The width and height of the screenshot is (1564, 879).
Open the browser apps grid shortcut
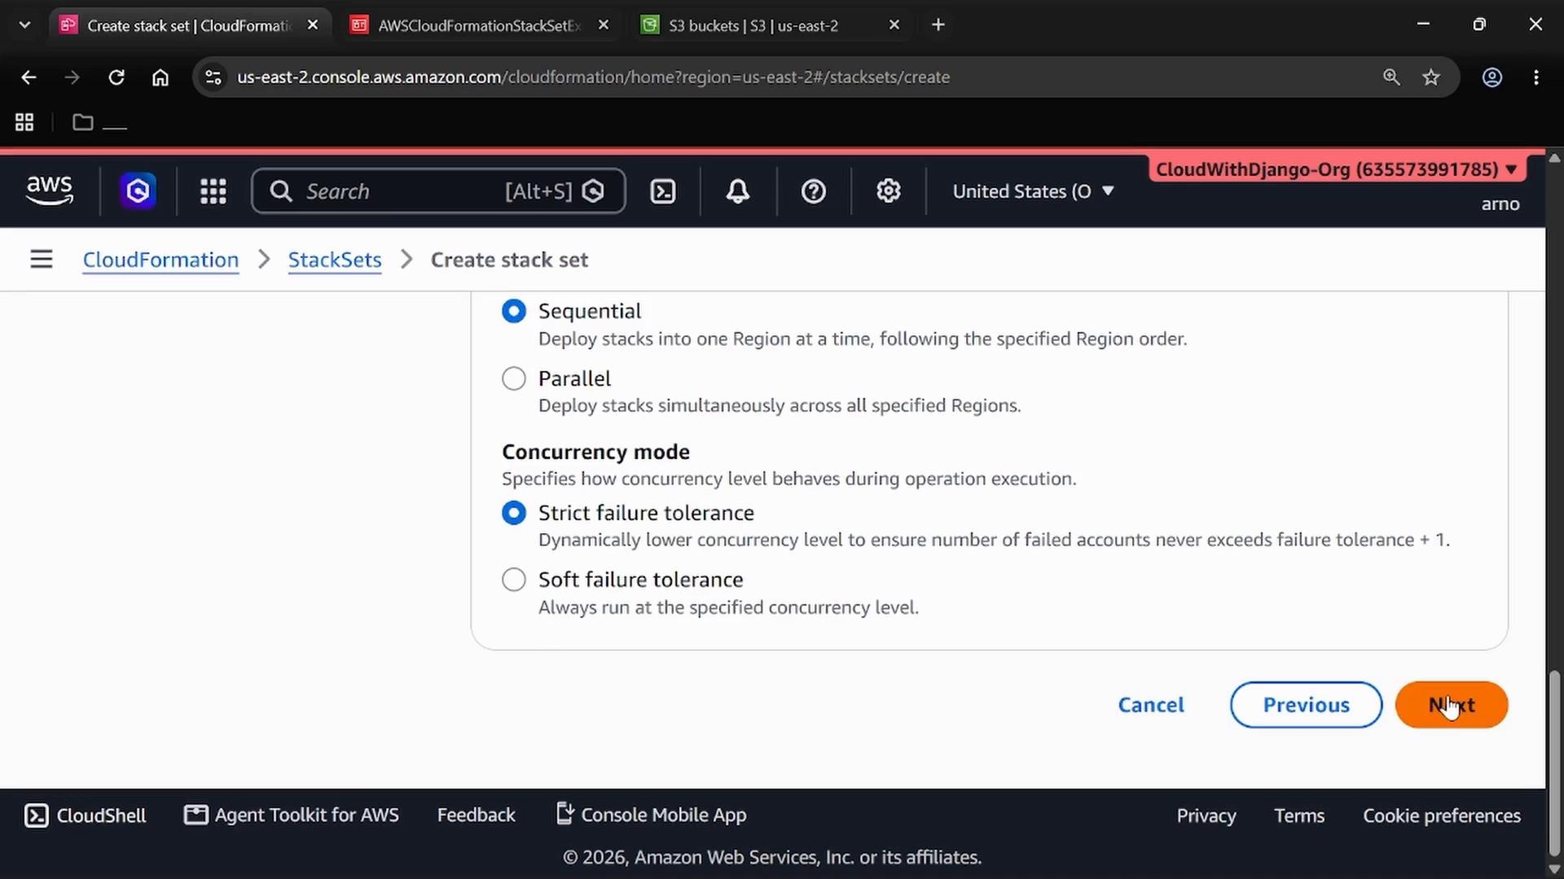coord(24,122)
